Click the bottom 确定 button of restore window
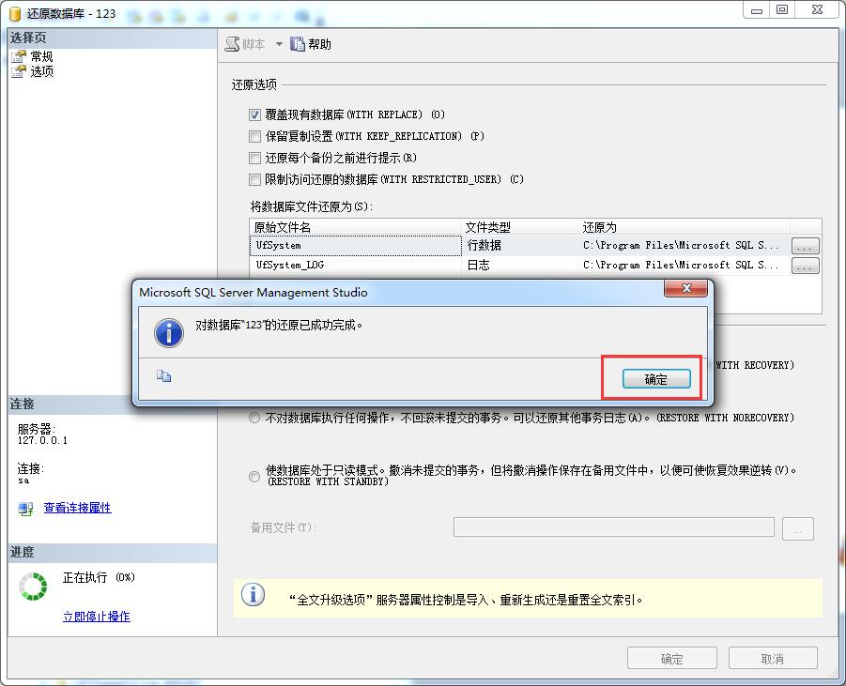846x686 pixels. pyautogui.click(x=671, y=659)
